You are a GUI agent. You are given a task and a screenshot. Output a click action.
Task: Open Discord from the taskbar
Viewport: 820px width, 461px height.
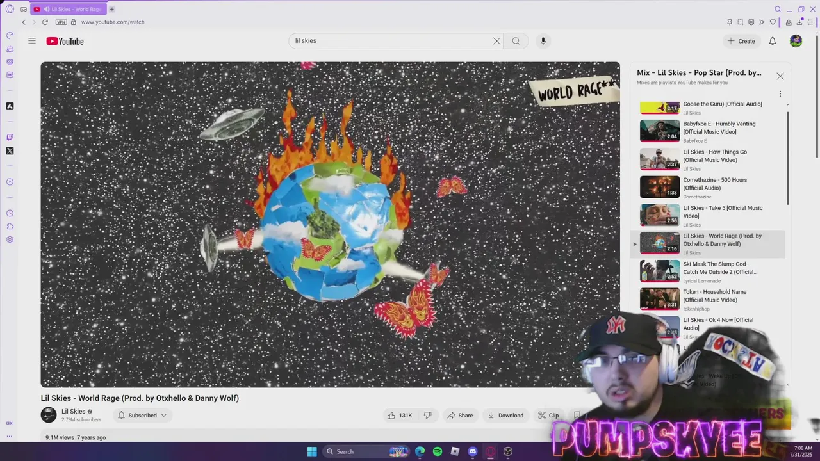click(473, 451)
